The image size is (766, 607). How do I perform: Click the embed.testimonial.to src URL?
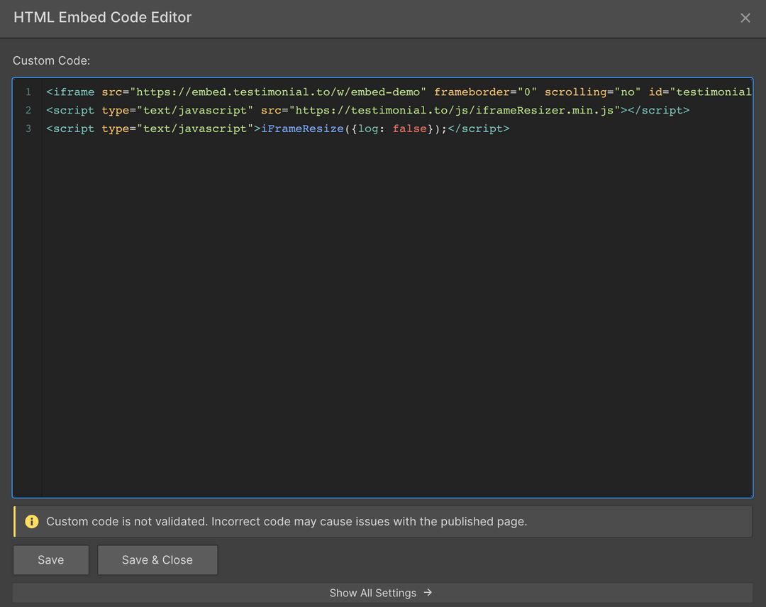tap(278, 92)
